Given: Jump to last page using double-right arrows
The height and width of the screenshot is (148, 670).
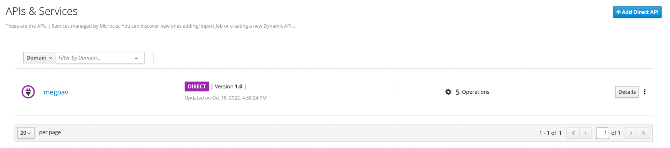Looking at the screenshot, I should tap(643, 133).
